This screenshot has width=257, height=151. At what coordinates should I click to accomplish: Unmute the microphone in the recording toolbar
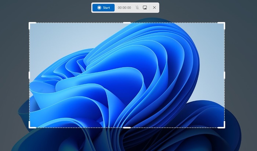(137, 8)
